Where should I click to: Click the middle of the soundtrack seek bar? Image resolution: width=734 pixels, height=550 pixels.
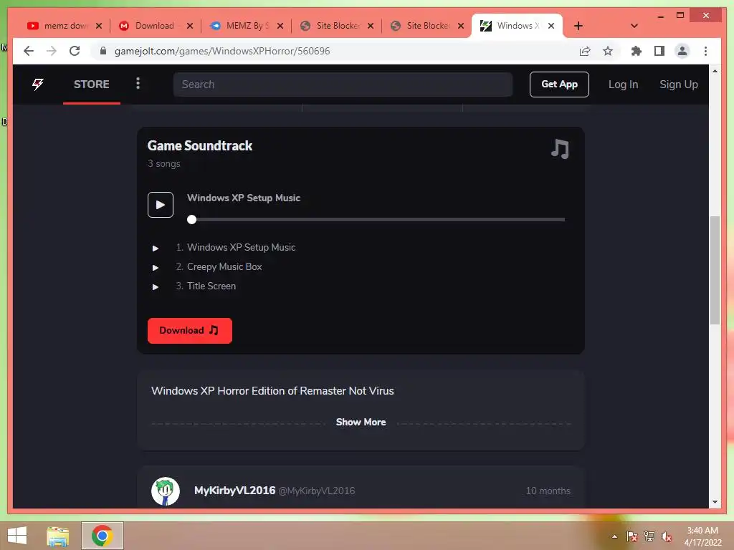(x=376, y=219)
